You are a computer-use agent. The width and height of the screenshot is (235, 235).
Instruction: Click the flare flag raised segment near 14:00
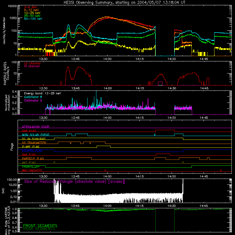104,146
